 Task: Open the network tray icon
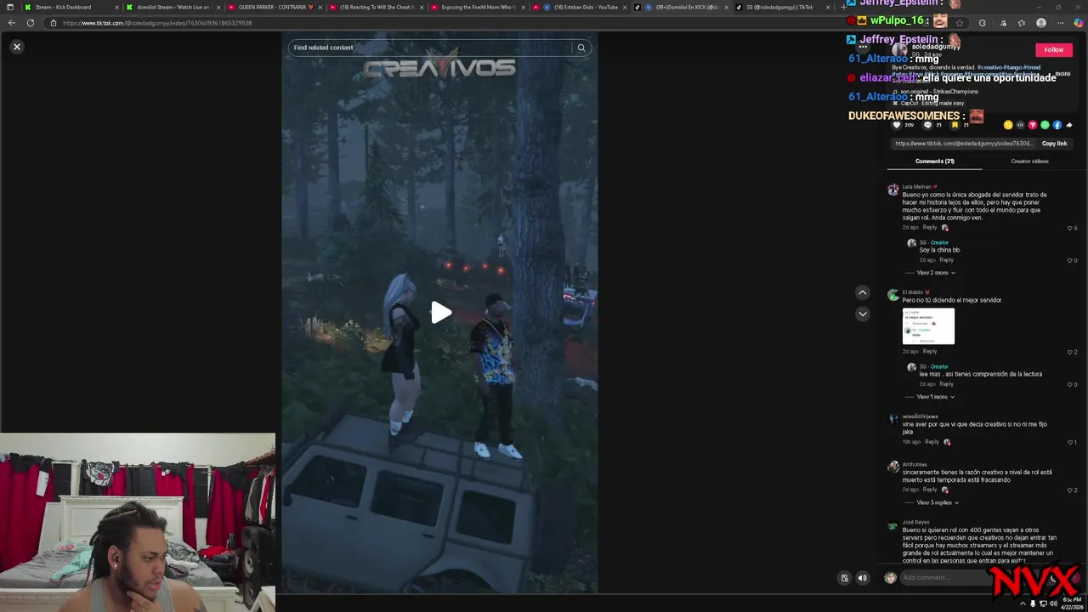pos(1043,603)
